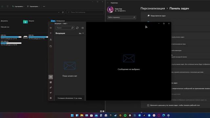Focus the Mail search box

pos(65,28)
